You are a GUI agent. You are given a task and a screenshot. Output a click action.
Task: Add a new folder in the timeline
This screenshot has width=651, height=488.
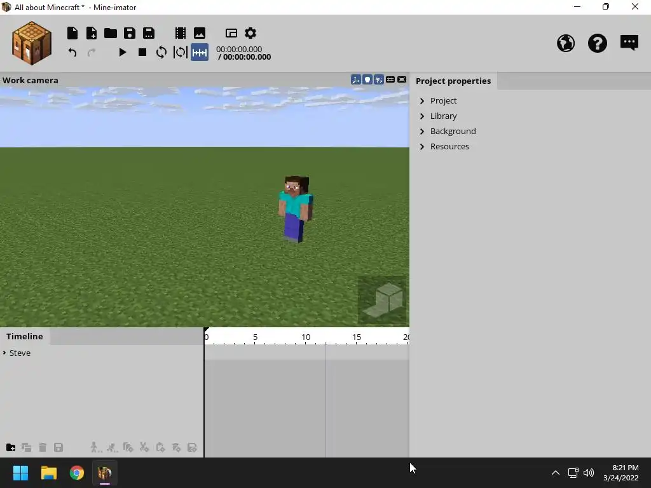11,447
